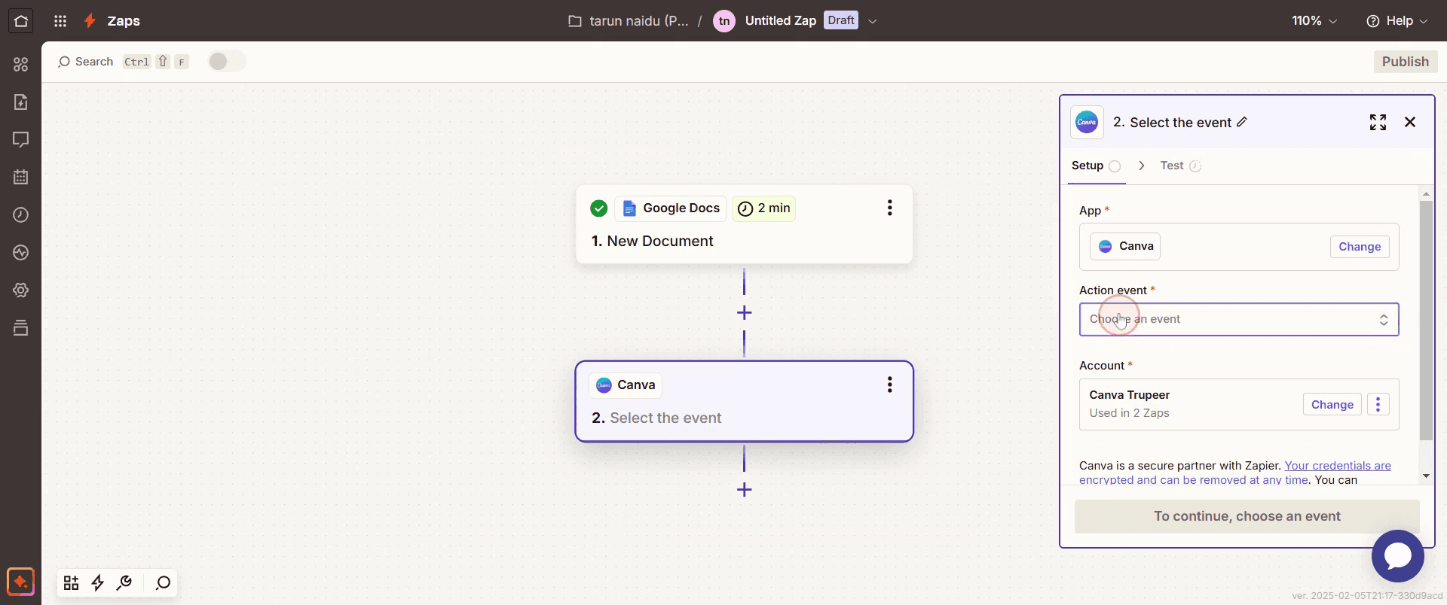Open the credentials are encrypted link
The height and width of the screenshot is (605, 1447).
point(1235,473)
